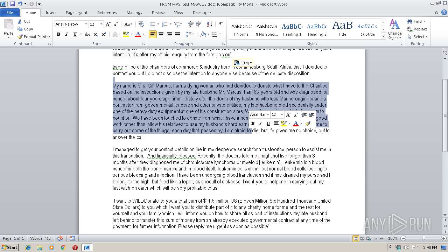The width and height of the screenshot is (448, 252).
Task: Open borders dropdown
Action: 219,34
